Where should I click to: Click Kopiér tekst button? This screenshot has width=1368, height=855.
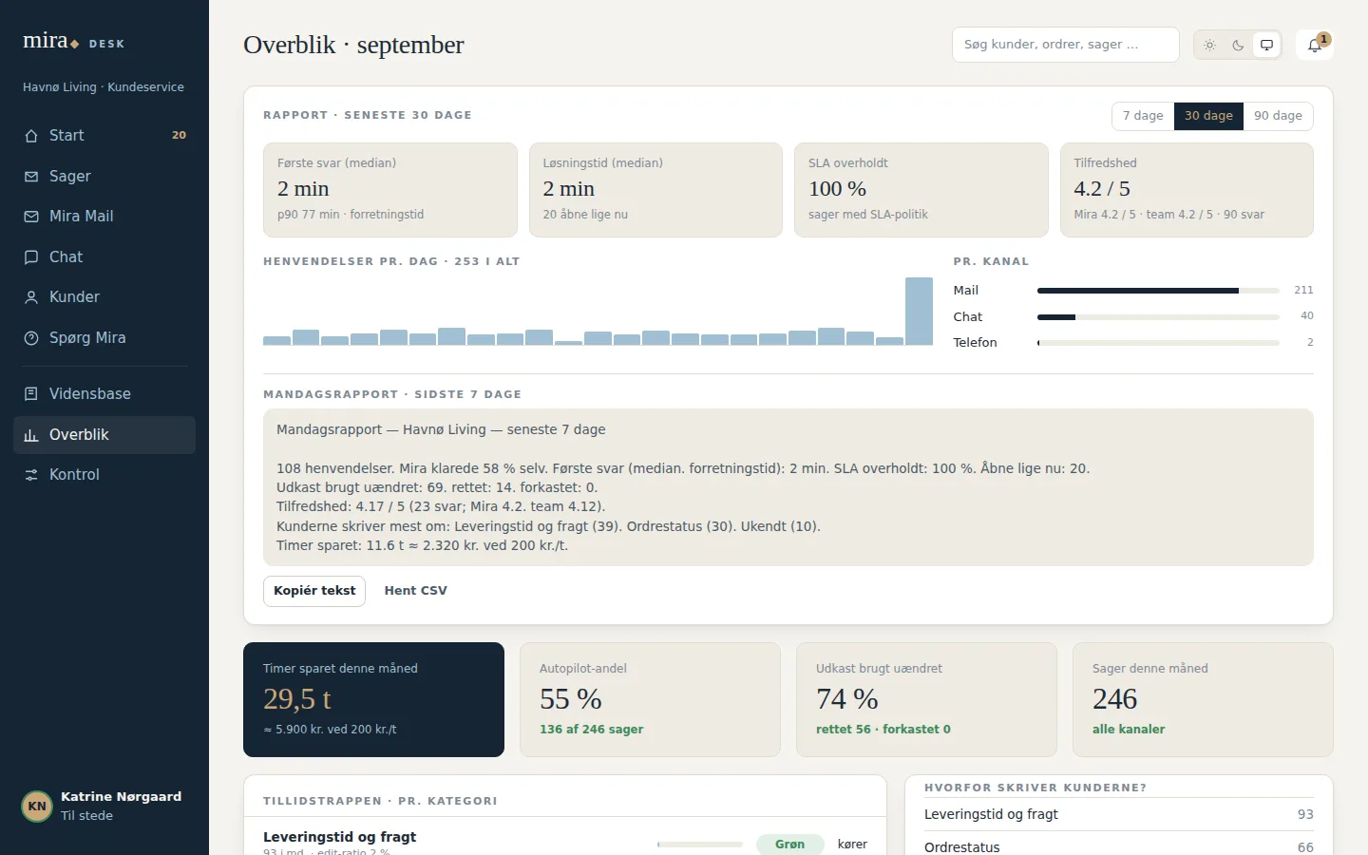pos(314,591)
